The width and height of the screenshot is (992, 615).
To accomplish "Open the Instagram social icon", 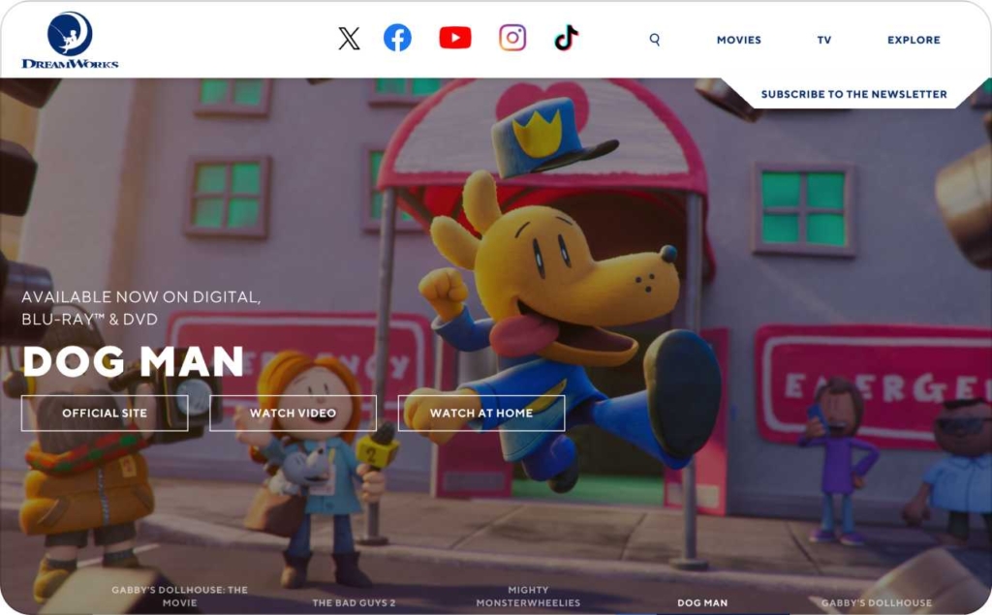I will coord(512,39).
